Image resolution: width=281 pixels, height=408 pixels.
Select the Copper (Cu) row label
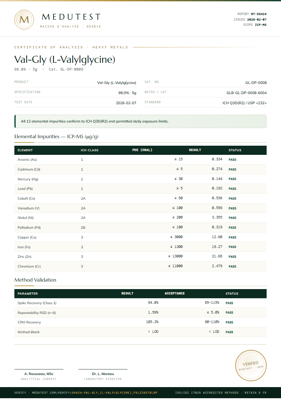(x=27, y=237)
